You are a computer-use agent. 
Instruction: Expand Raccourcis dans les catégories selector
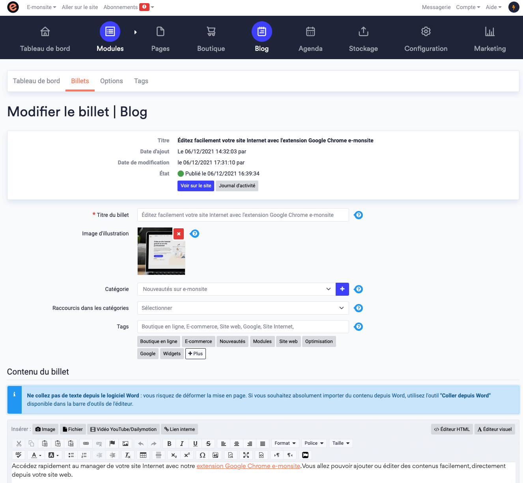tap(243, 308)
